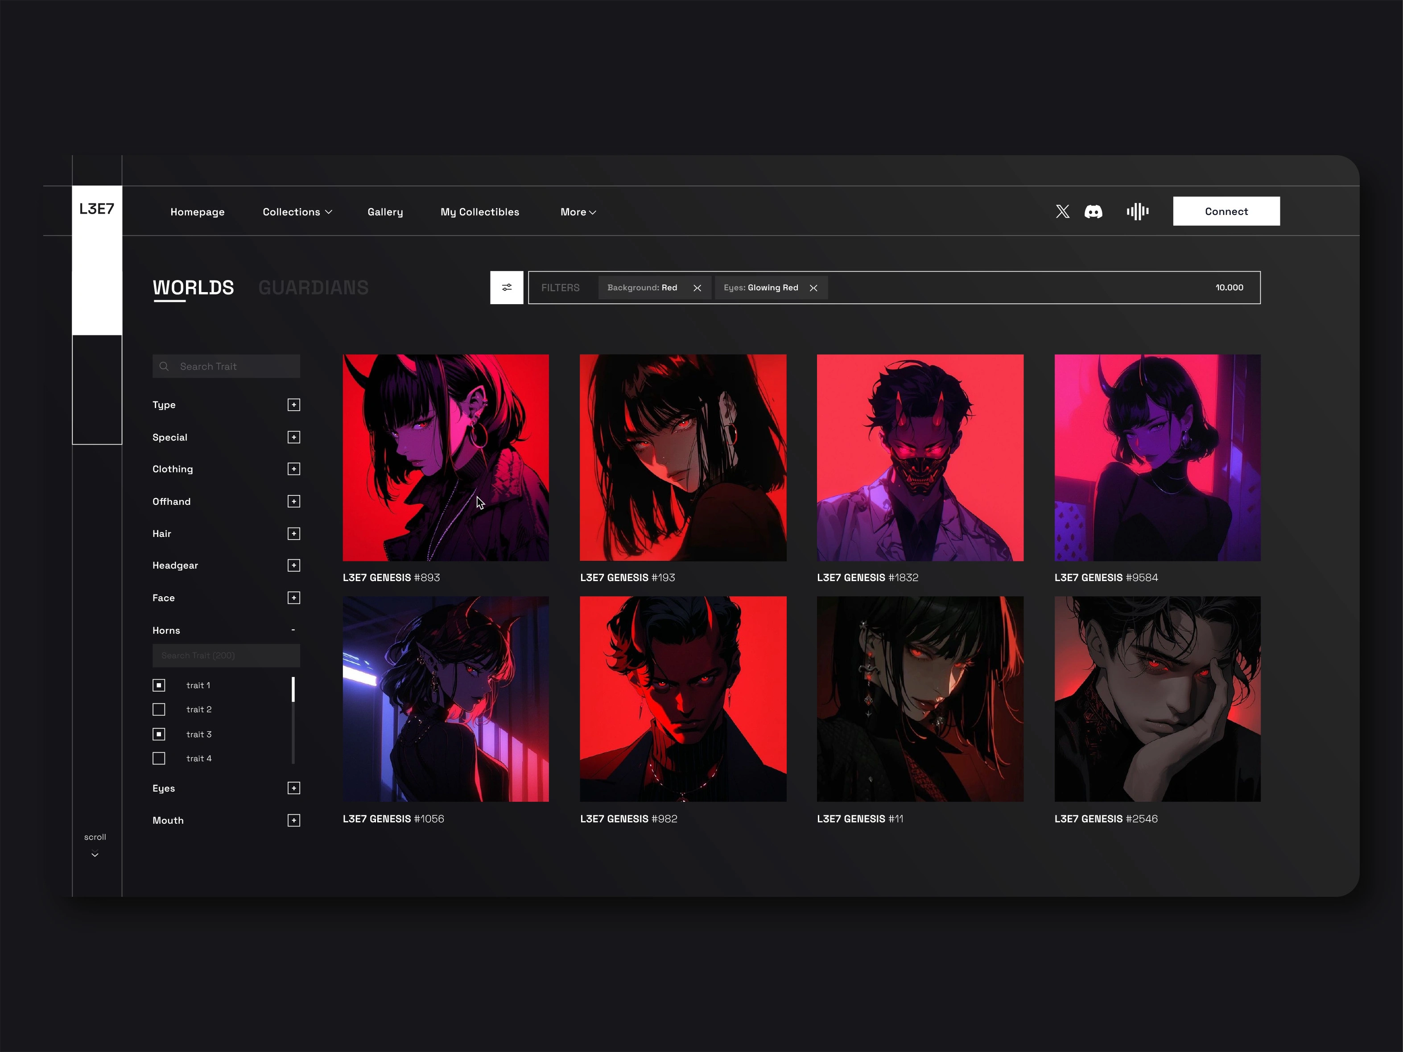Click the Connect button
The width and height of the screenshot is (1403, 1052).
coord(1226,211)
